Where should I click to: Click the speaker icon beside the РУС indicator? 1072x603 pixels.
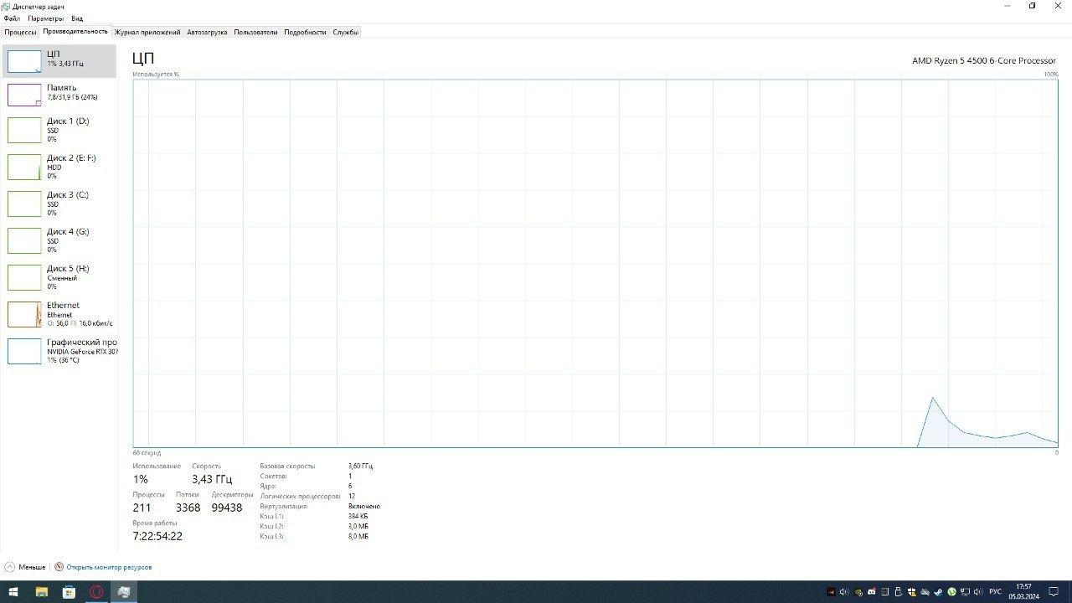978,592
